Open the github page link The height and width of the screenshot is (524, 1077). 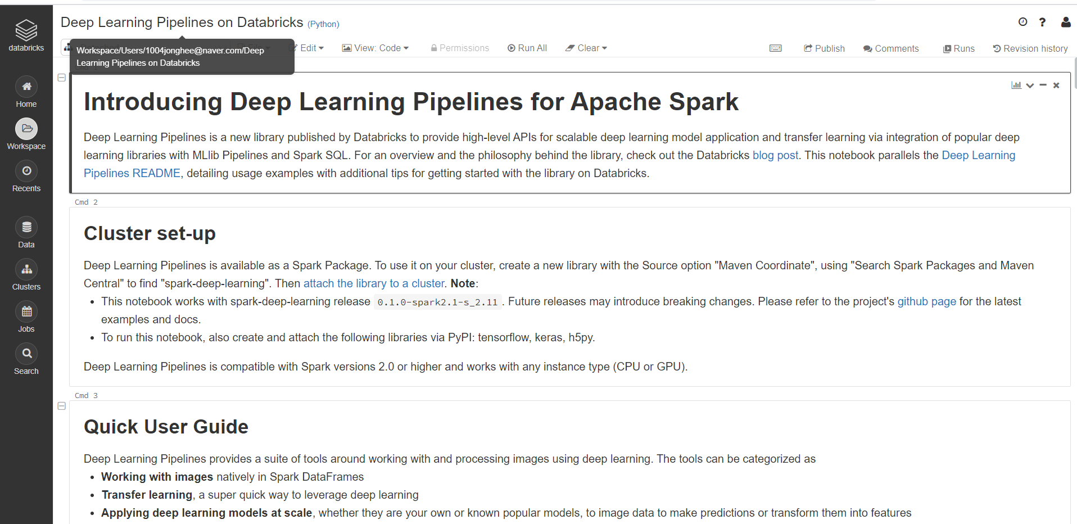coord(926,301)
